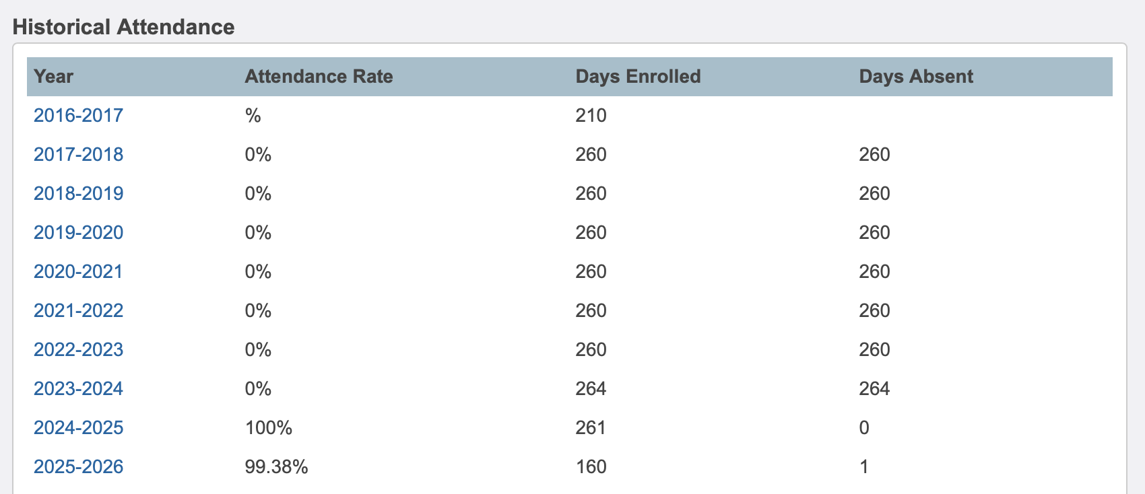The image size is (1145, 494).
Task: Open the 2022-2023 attendance details
Action: 77,349
